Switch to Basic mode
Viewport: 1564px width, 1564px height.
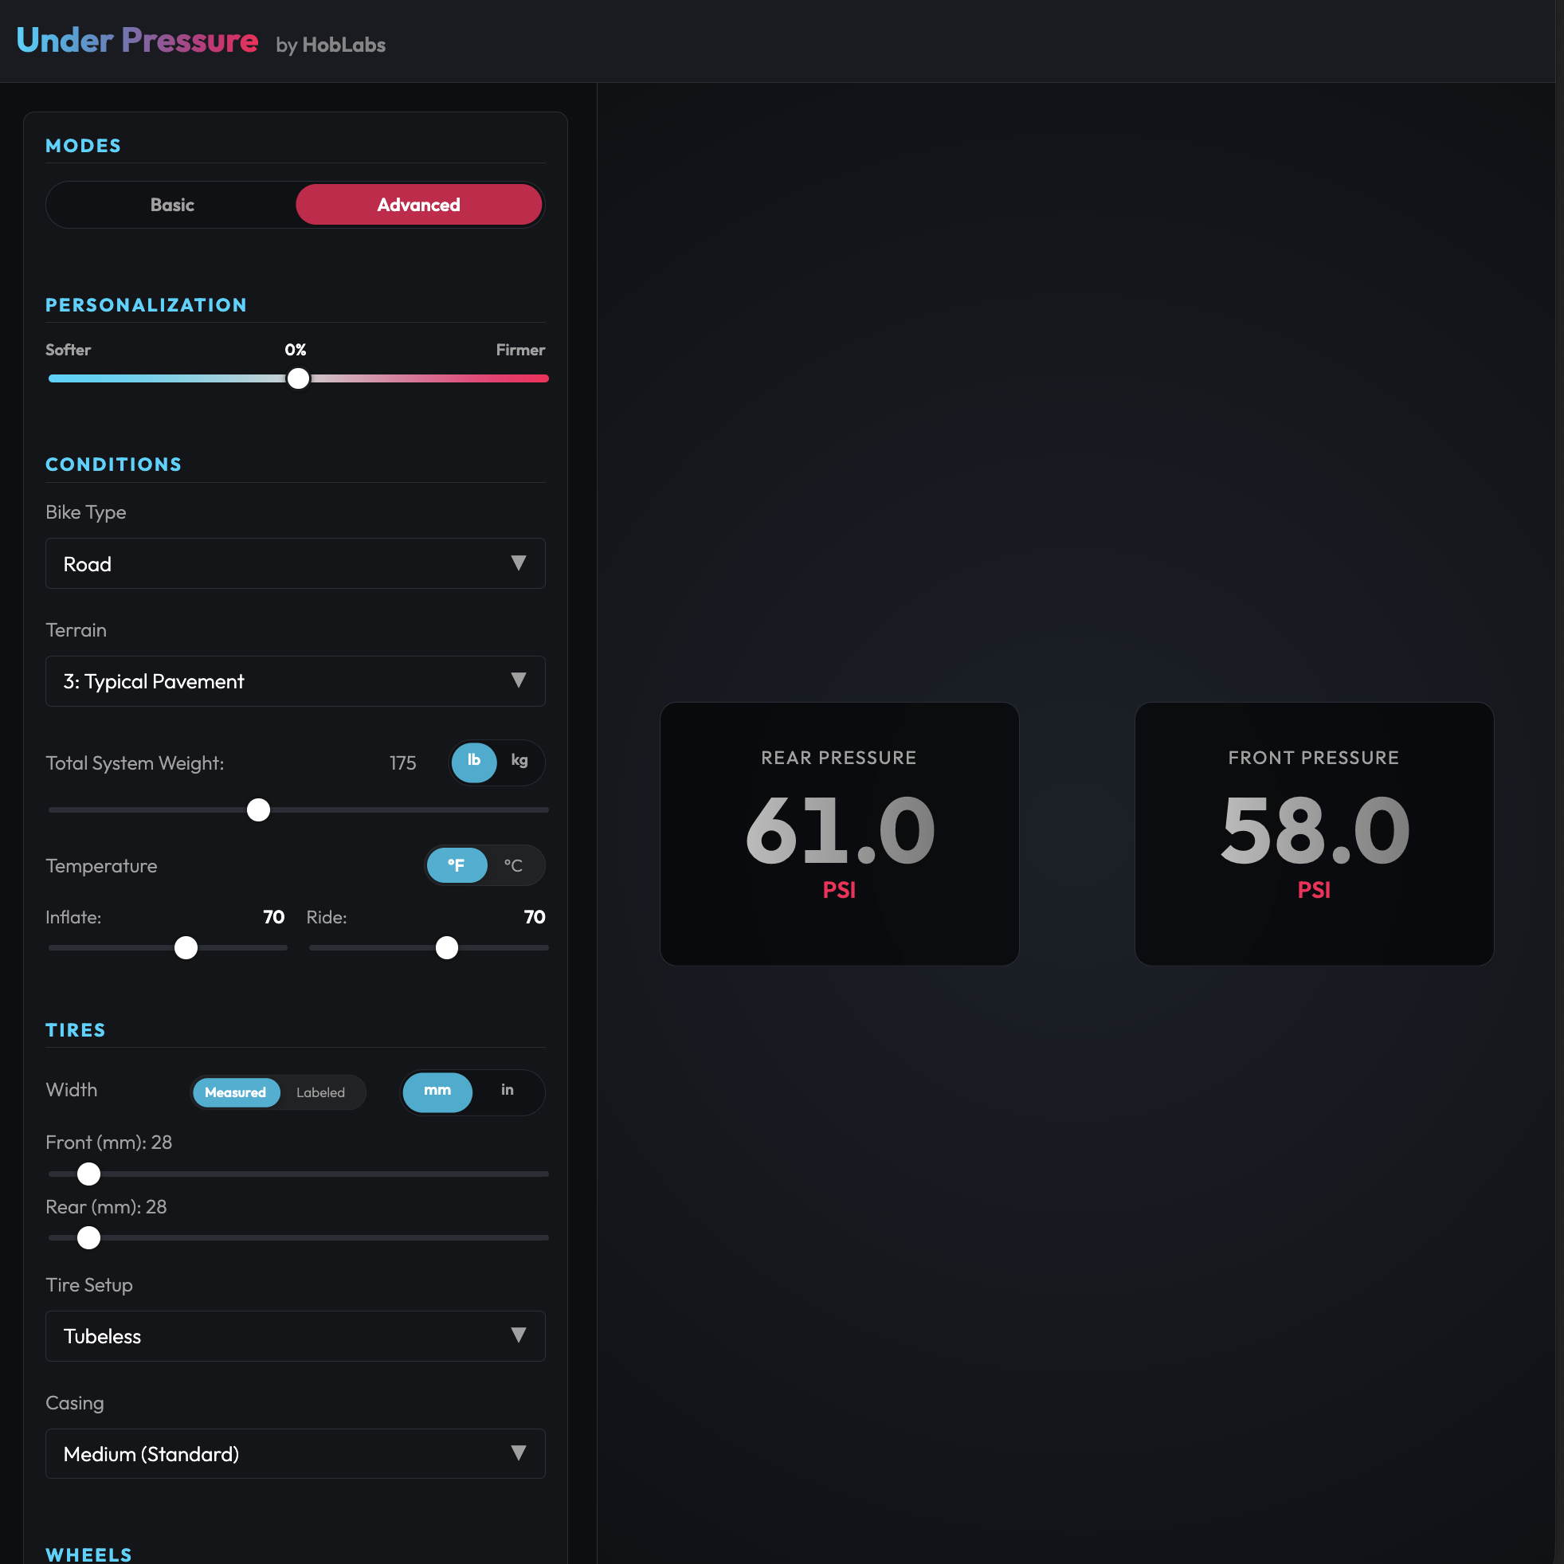click(x=172, y=205)
